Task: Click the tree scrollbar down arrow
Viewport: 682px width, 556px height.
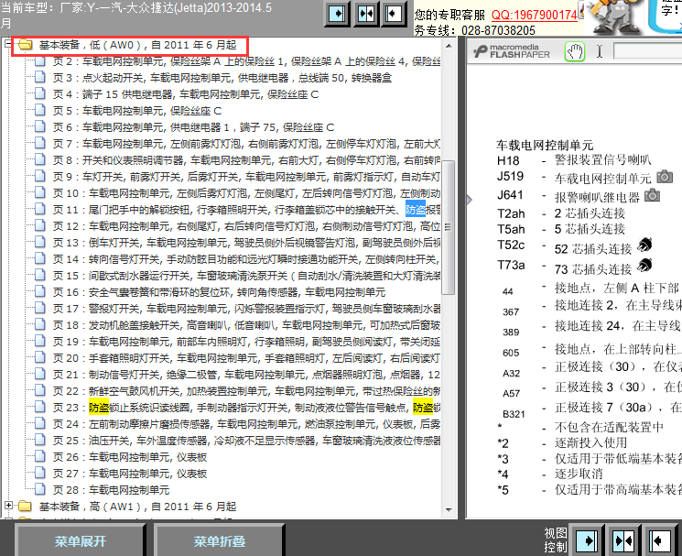Action: pyautogui.click(x=449, y=509)
